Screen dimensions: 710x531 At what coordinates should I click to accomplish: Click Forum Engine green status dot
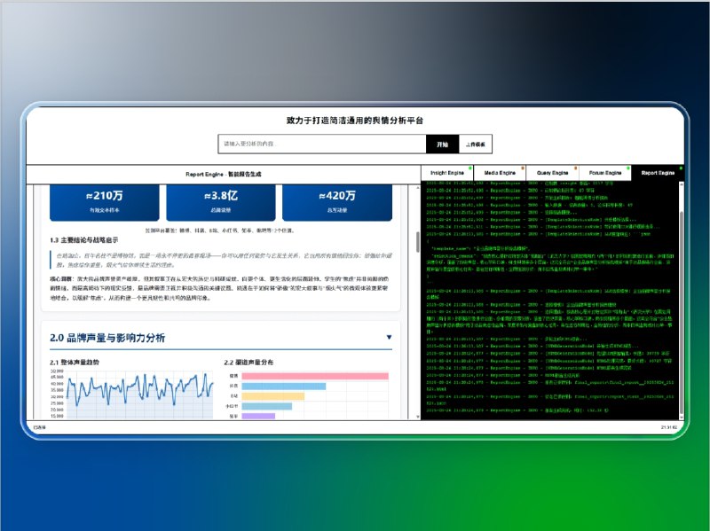tap(628, 168)
